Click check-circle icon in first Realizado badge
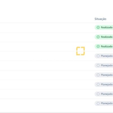This screenshot has height=113, width=113. [98, 27]
